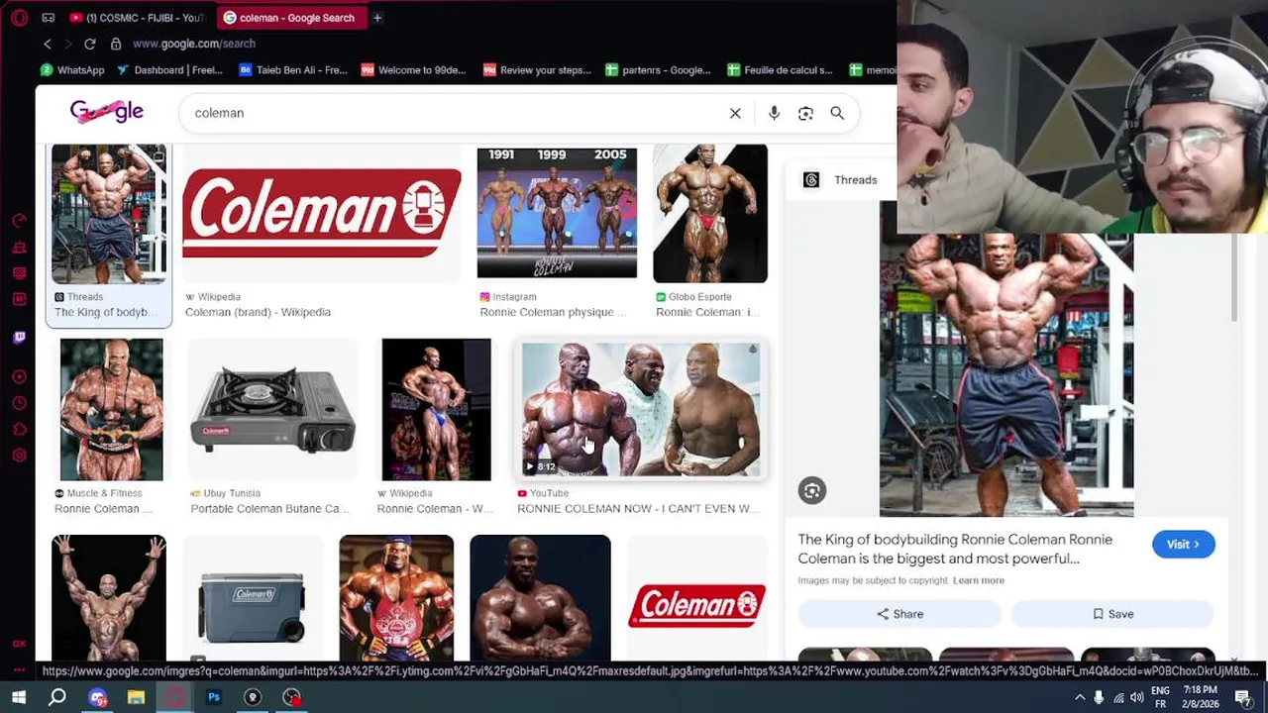Open the Taieb Ben Ali Behance bookmark
Image resolution: width=1268 pixels, height=713 pixels.
tap(293, 70)
